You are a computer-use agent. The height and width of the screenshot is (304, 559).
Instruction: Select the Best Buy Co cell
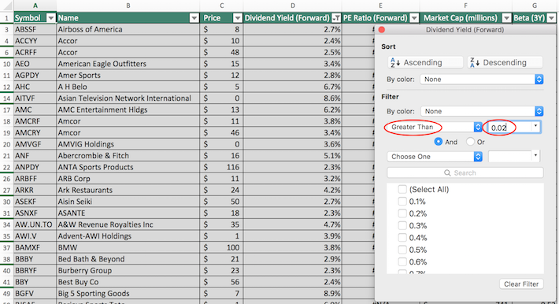128,282
